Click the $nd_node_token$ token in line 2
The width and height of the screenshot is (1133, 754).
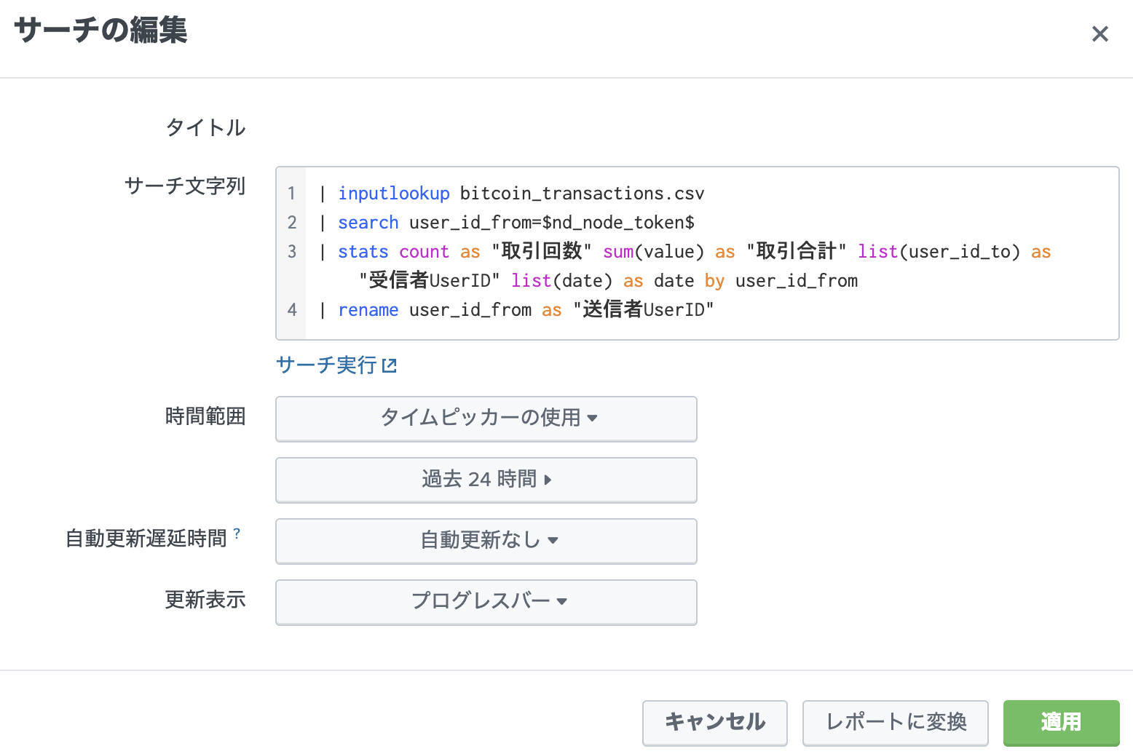[618, 223]
